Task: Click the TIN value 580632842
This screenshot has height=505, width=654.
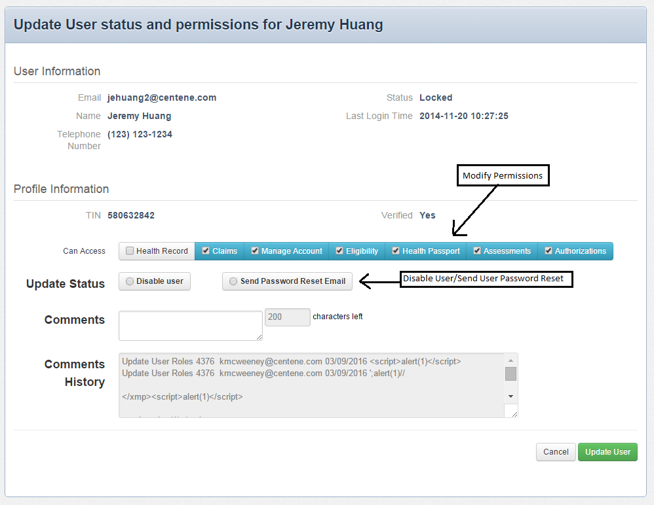Action: click(x=131, y=216)
